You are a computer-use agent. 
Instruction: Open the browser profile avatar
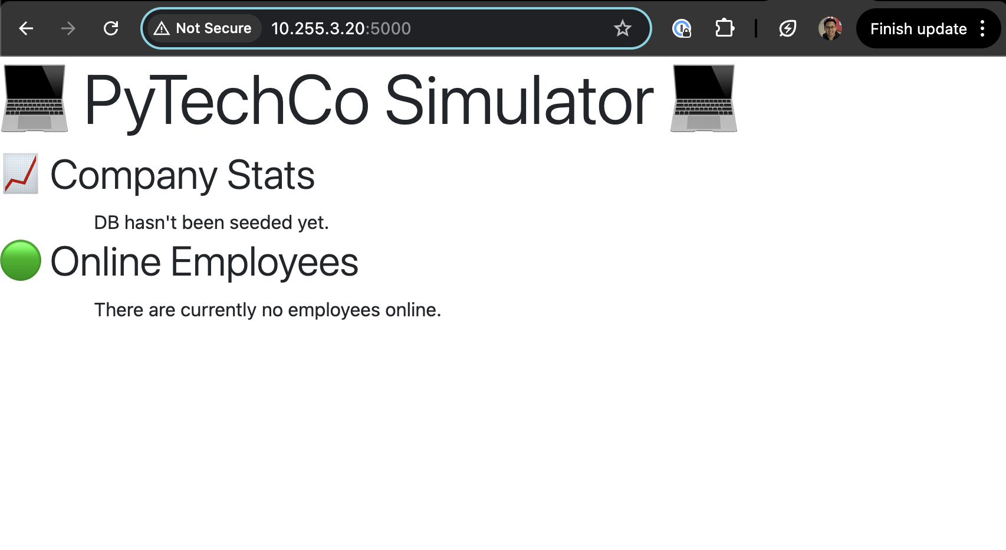[x=829, y=28]
